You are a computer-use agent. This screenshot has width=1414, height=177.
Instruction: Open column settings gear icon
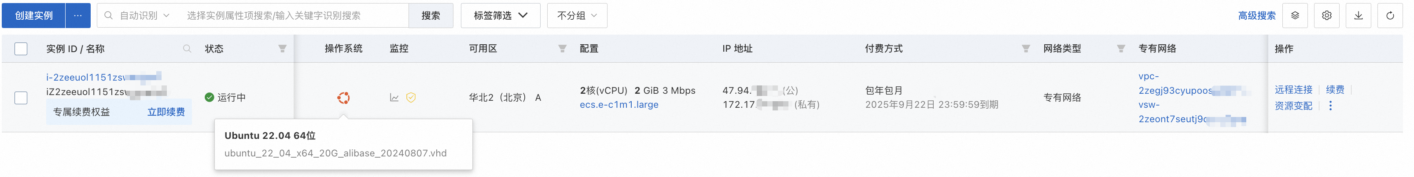(1326, 16)
